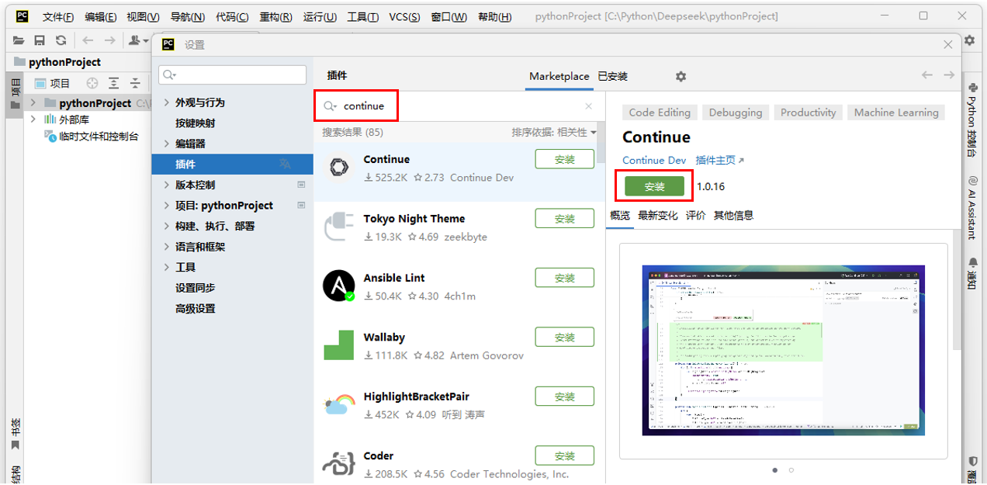Open the Notifications bell side tab
Image resolution: width=987 pixels, height=485 pixels.
[971, 273]
